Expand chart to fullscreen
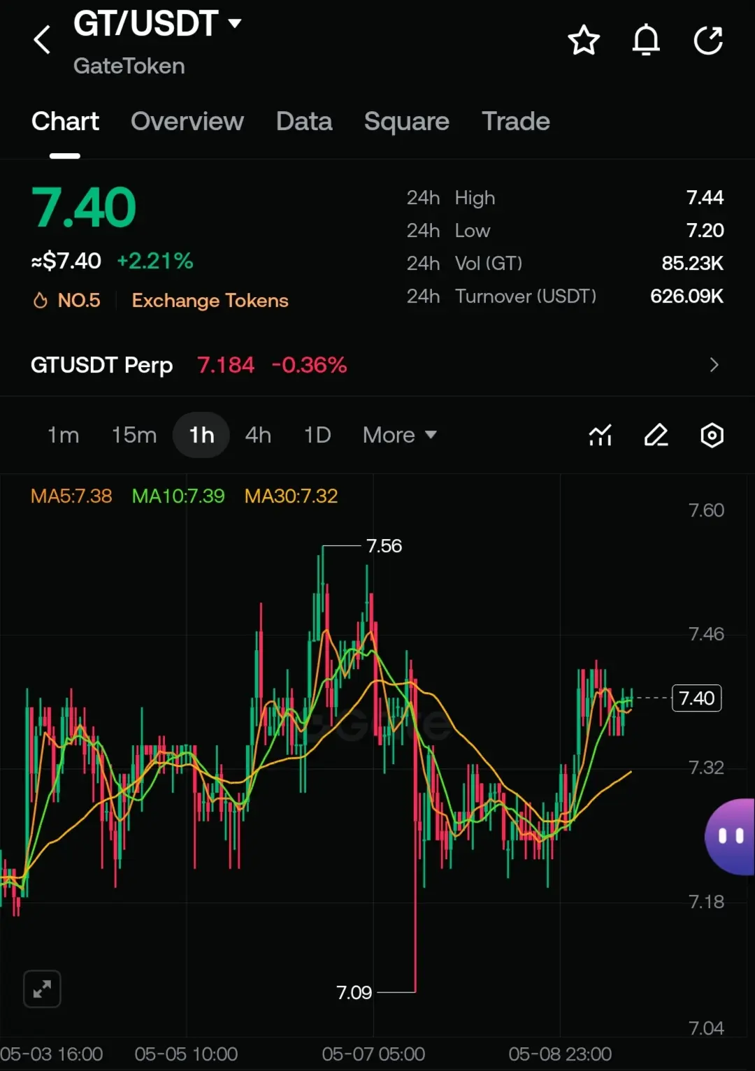 click(42, 989)
